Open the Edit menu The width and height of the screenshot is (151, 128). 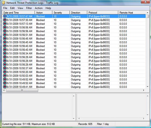pos(12,8)
